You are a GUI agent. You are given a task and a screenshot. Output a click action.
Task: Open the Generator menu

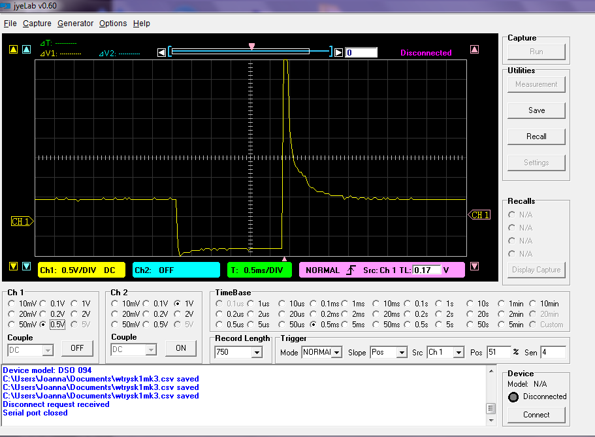75,24
